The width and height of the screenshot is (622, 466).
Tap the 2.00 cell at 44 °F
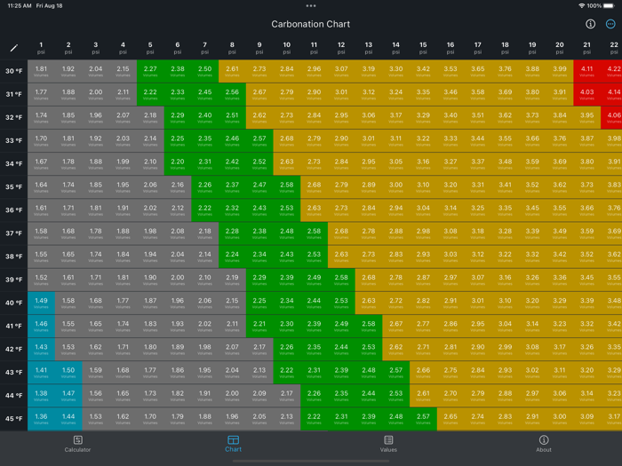(x=232, y=396)
